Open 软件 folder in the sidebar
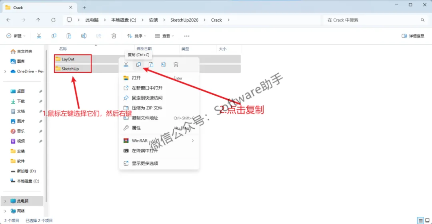 (x=21, y=161)
